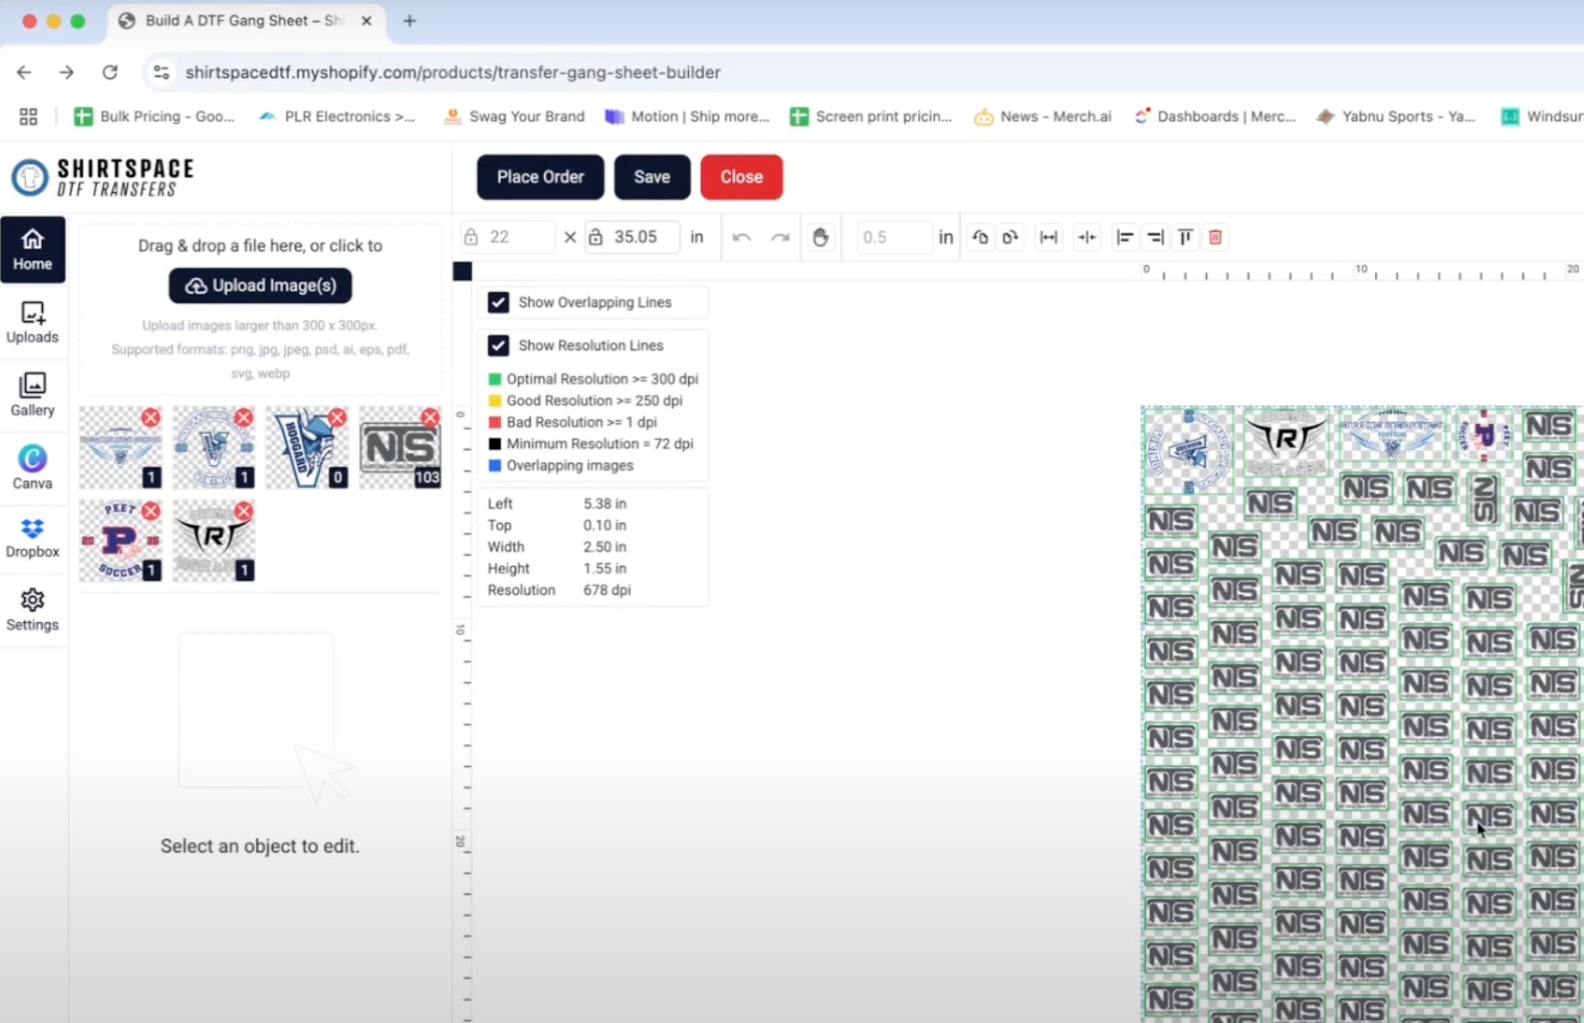The height and width of the screenshot is (1023, 1584).
Task: Click the Resolution value 678 dpi
Action: coord(607,590)
